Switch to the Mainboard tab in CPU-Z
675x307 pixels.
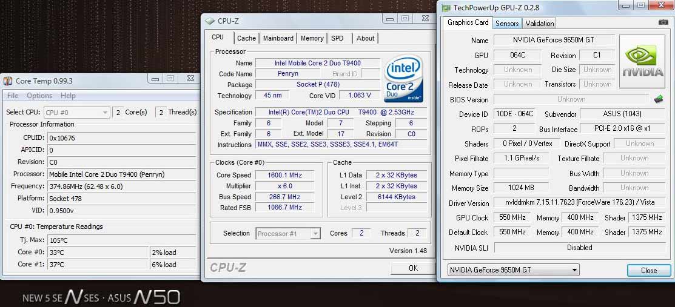(278, 38)
